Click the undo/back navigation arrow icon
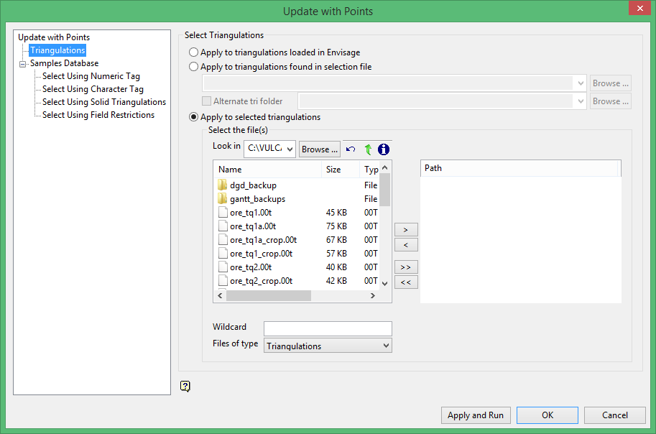656x434 pixels. point(351,149)
